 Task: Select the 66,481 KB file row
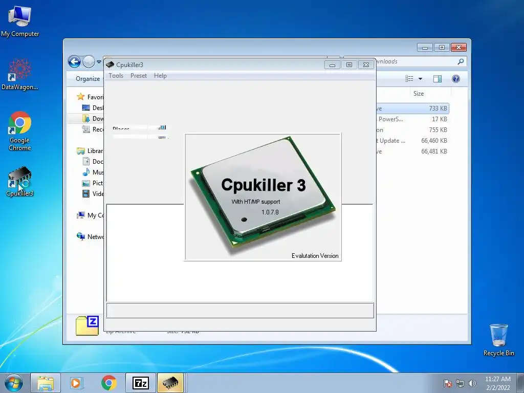coord(412,151)
